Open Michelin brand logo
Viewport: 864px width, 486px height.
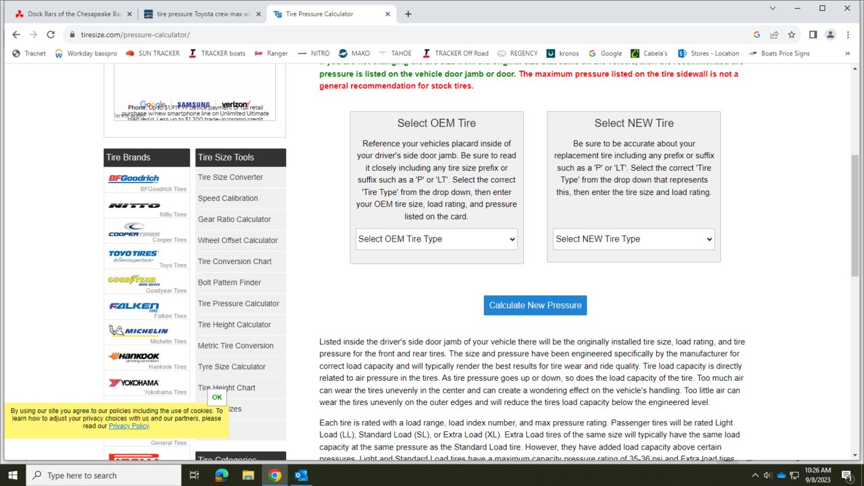click(138, 331)
